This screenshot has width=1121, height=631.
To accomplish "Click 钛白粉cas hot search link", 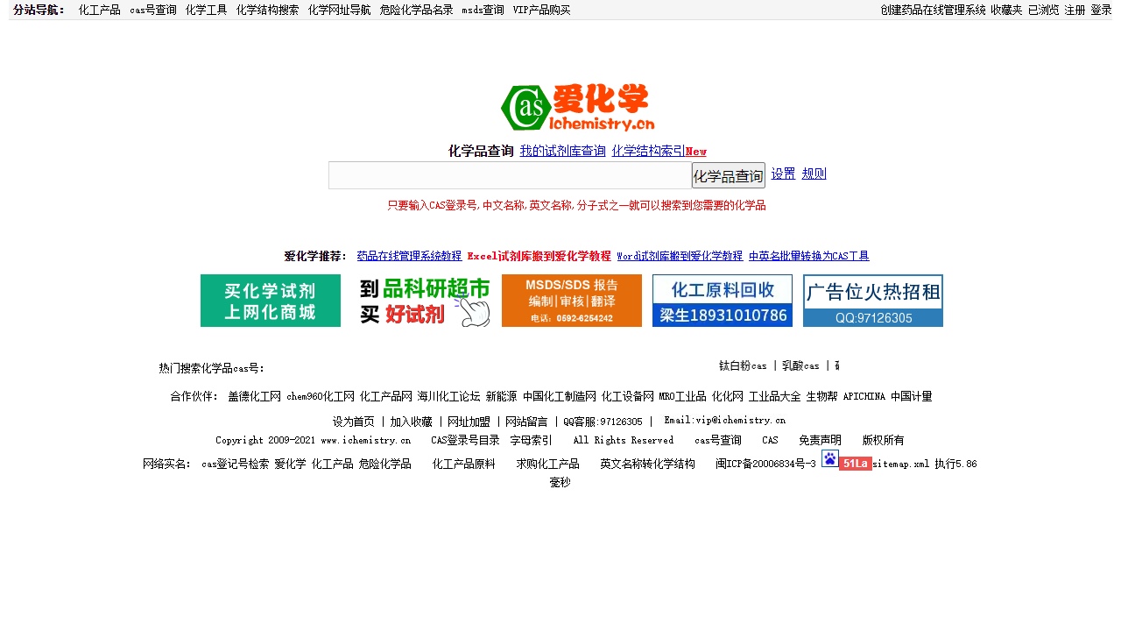I will 743,365.
